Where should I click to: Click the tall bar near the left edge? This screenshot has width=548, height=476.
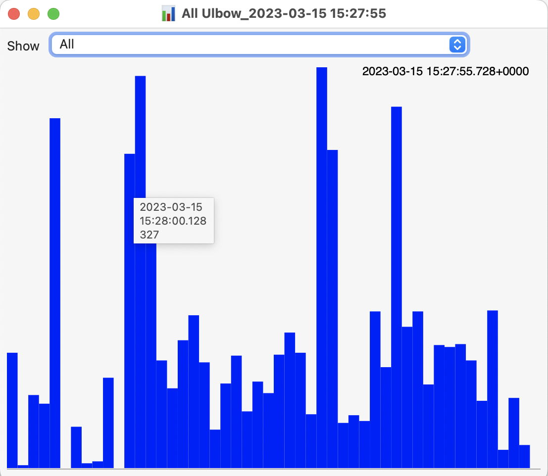(55, 247)
